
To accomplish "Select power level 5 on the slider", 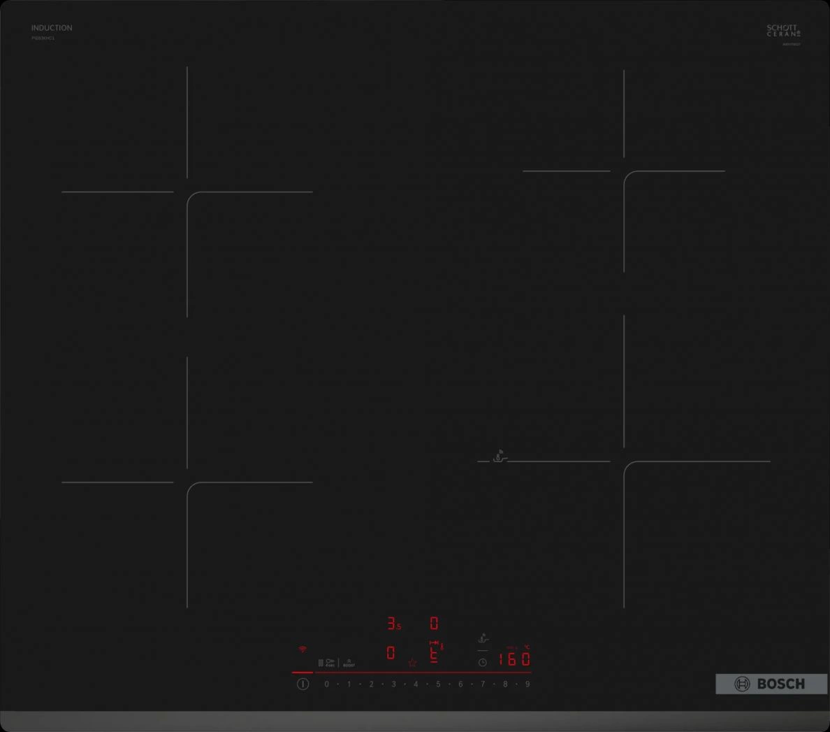I will pyautogui.click(x=438, y=684).
